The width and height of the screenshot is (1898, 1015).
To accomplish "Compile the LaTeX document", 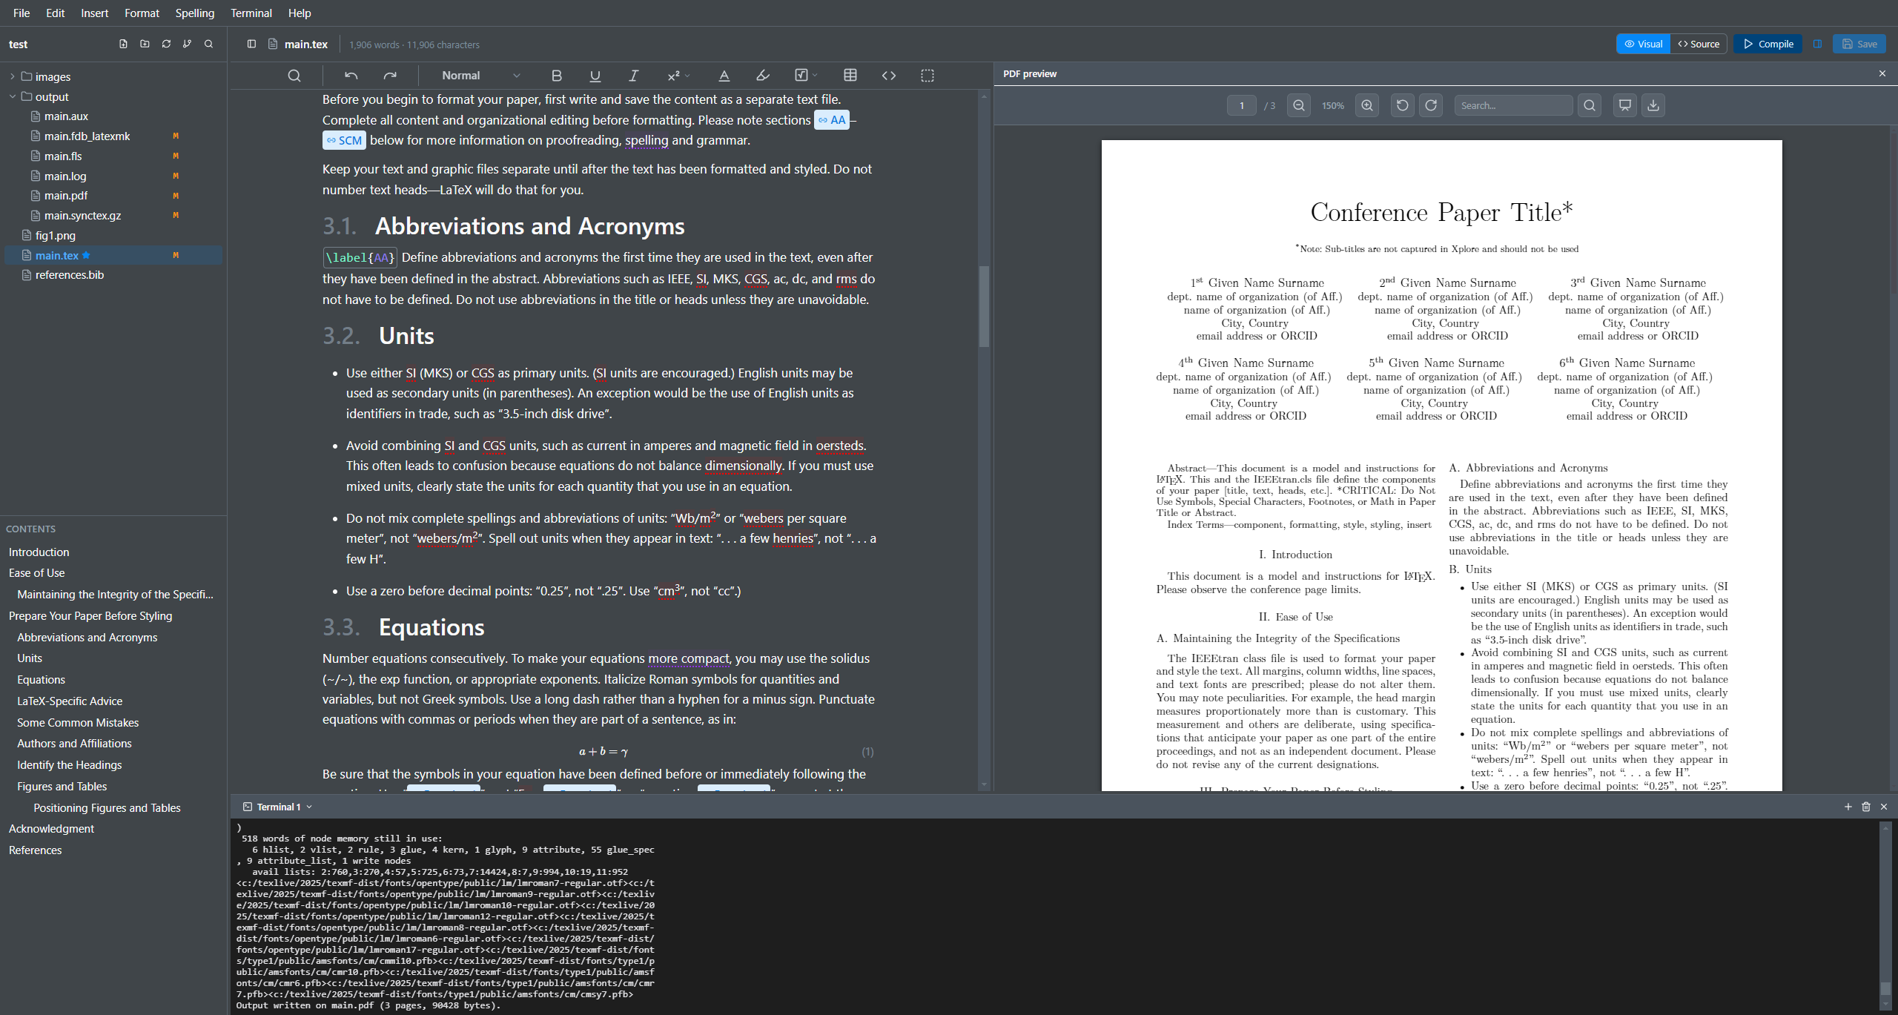I will pyautogui.click(x=1768, y=44).
